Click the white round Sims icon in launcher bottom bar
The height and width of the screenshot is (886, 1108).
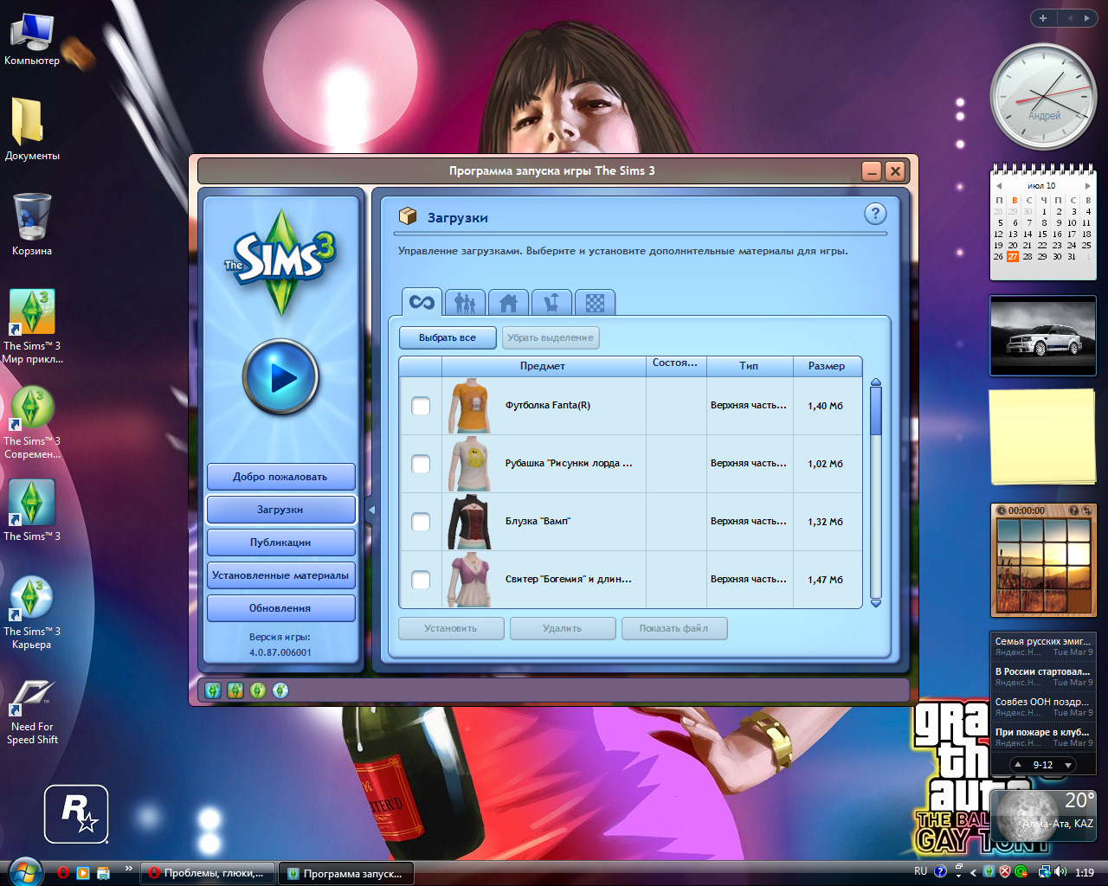[280, 690]
